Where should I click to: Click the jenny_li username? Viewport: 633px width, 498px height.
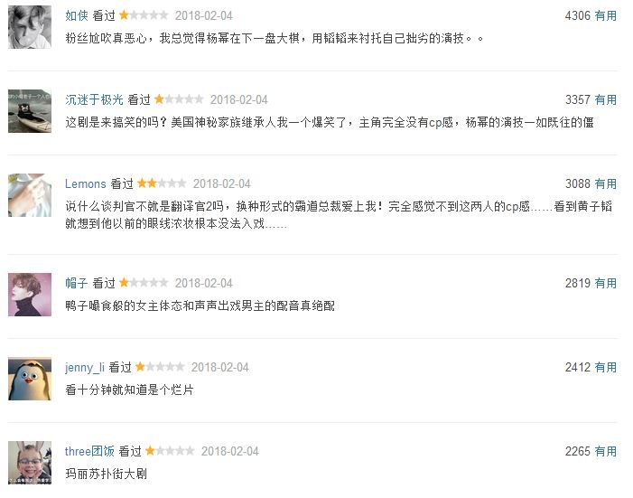click(x=85, y=367)
